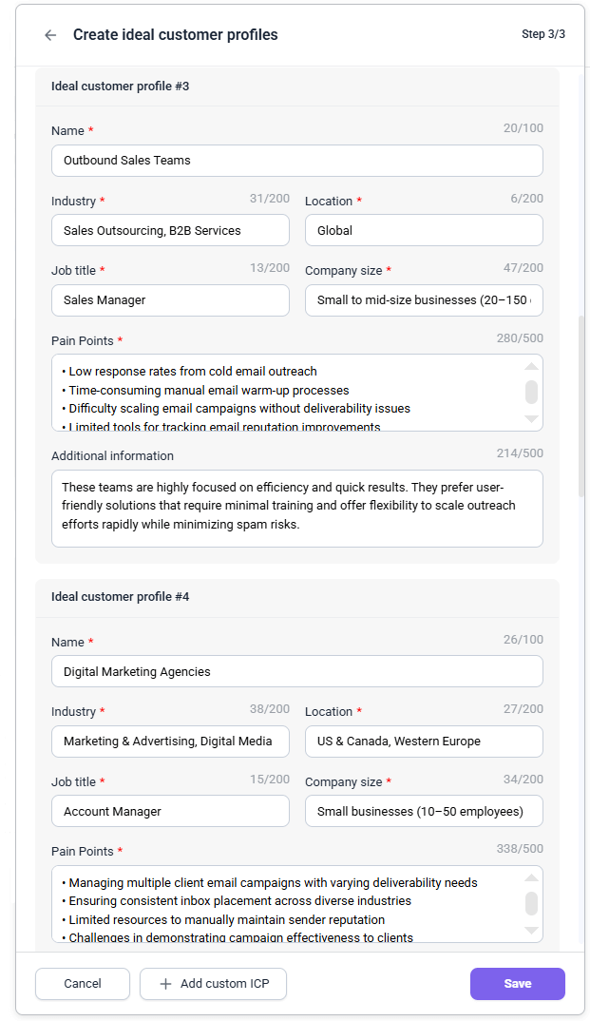
Task: Click the Sales Manager job title field
Action: click(x=170, y=299)
